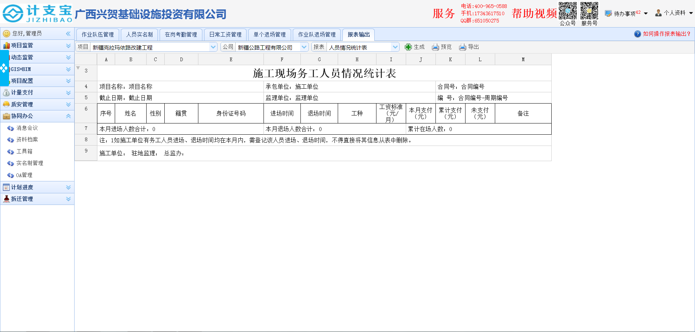Switch to the 单个退场管理 tab

[x=270, y=35]
